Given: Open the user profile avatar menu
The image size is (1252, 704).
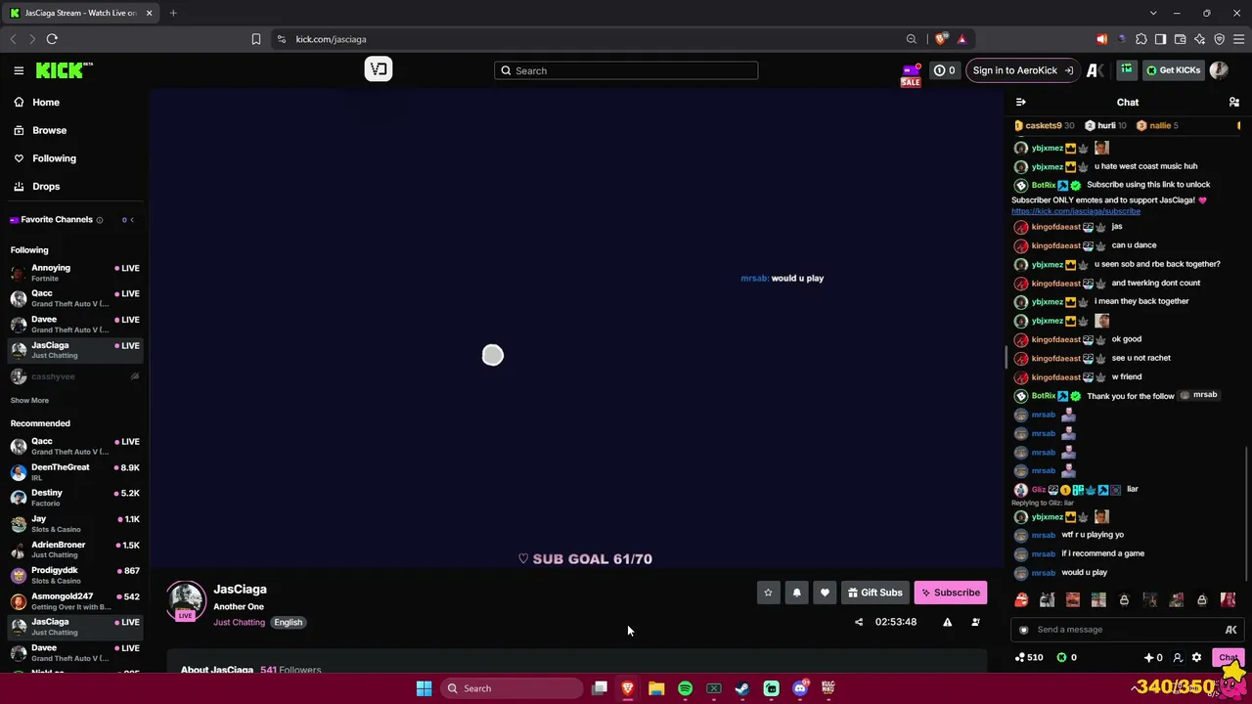Looking at the screenshot, I should 1219,70.
